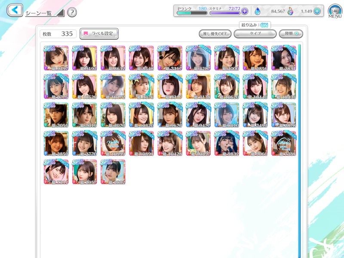
Task: Select the SSR card with 総9673
Action: pyautogui.click(x=170, y=115)
